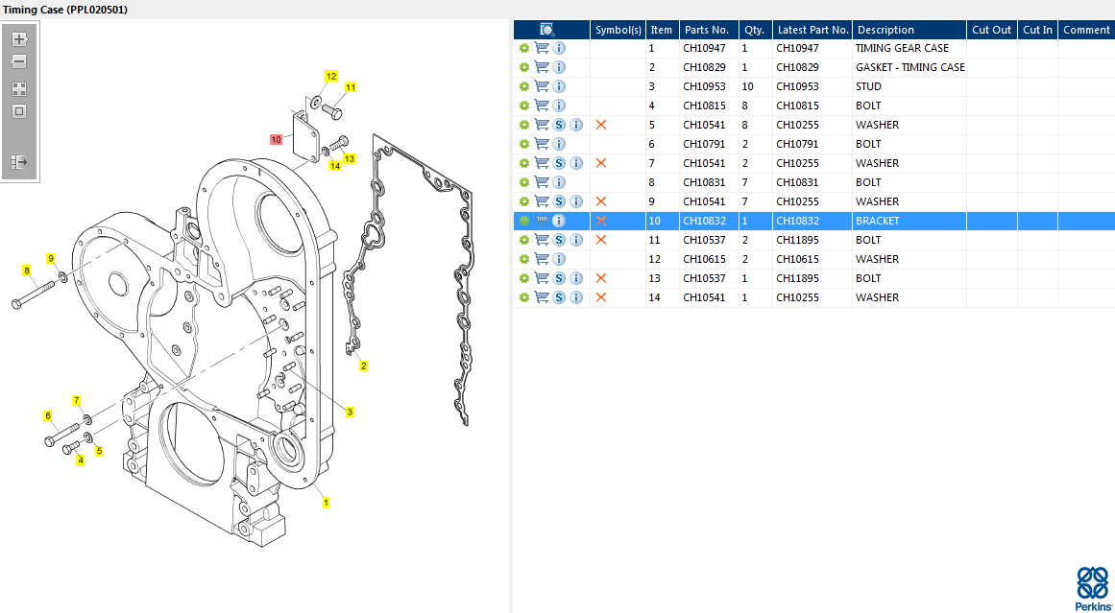The height and width of the screenshot is (613, 1115).
Task: Click the Latest Part No. column header
Action: click(x=812, y=30)
